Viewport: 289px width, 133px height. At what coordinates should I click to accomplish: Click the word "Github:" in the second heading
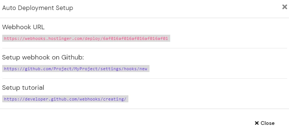point(73,57)
